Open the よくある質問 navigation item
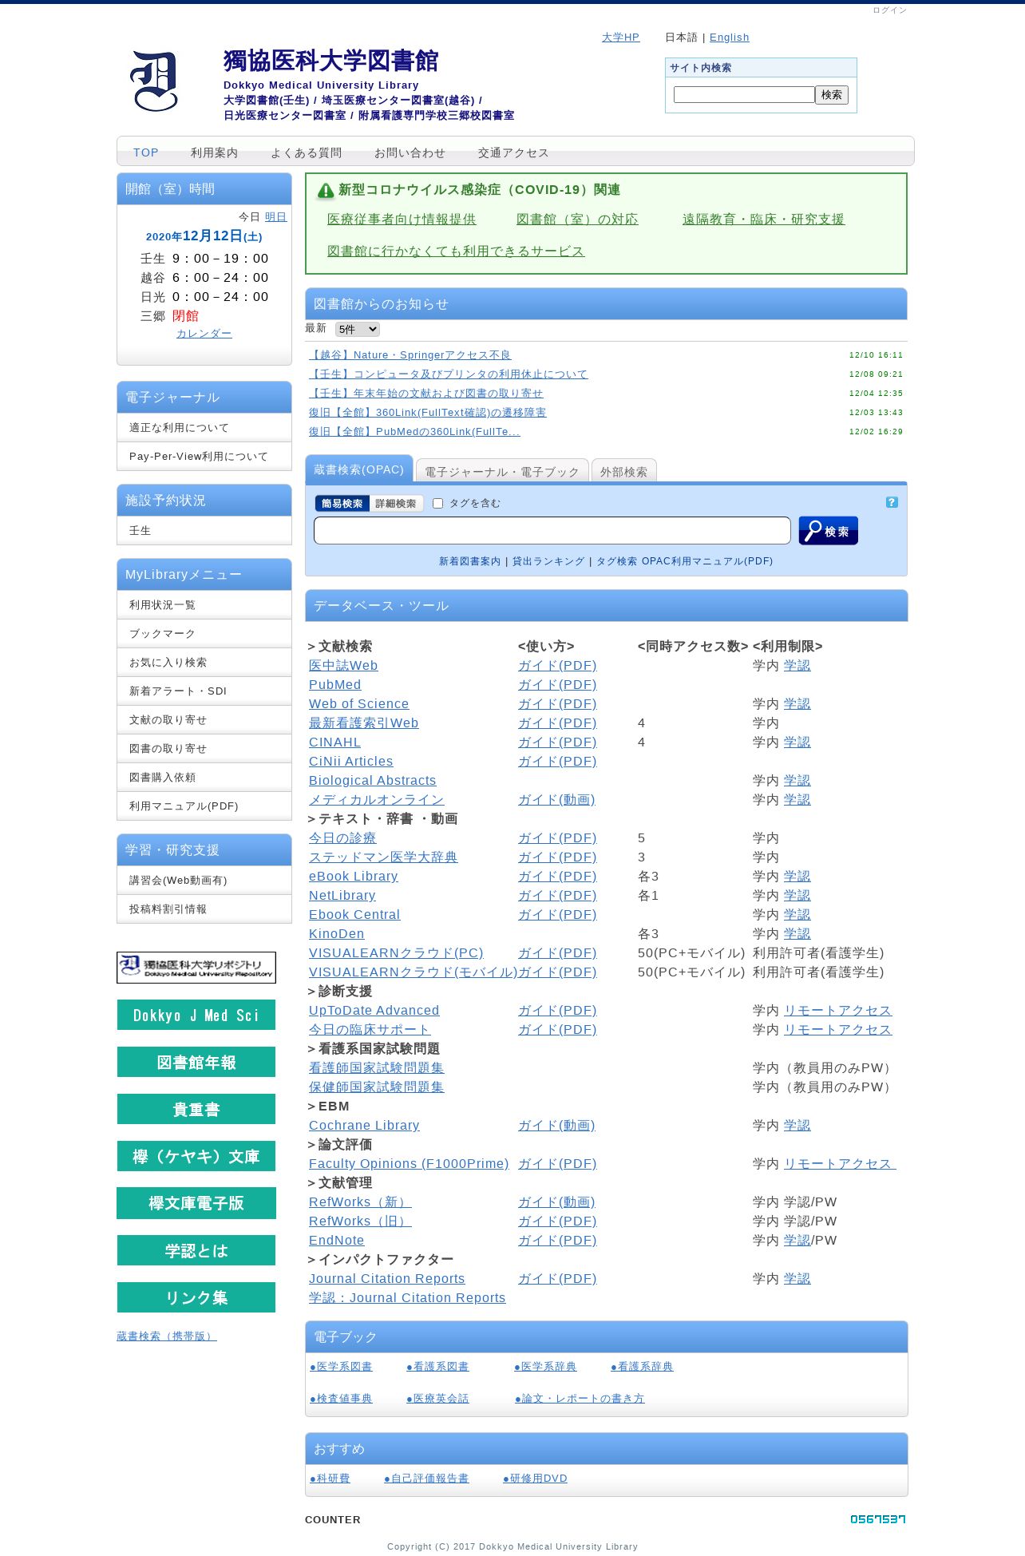Screen dimensions: 1025x1556 point(307,152)
